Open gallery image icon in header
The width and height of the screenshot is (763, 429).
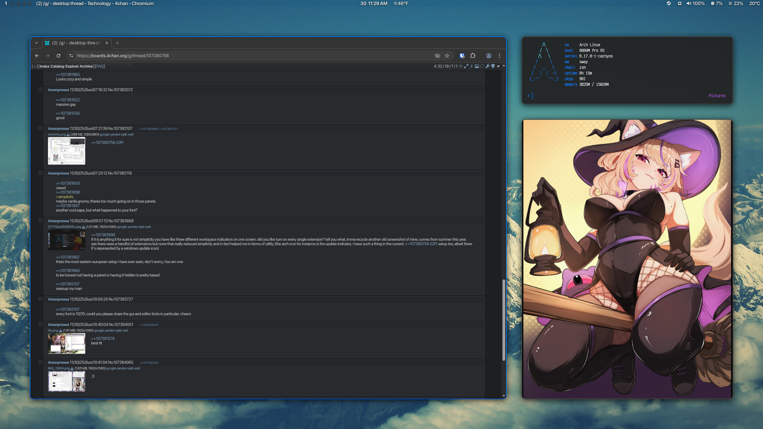(x=477, y=66)
